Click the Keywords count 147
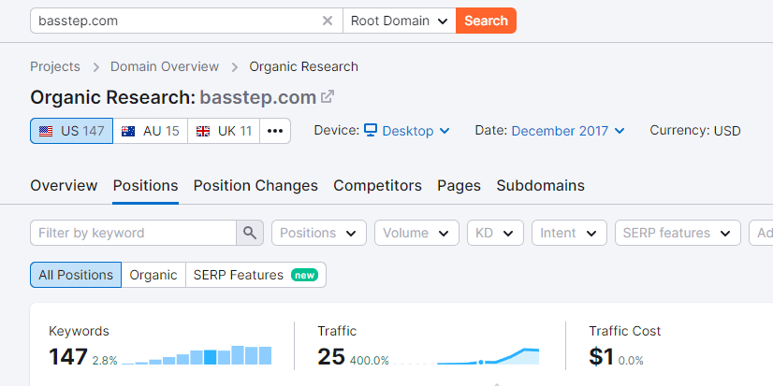The height and width of the screenshot is (386, 773). (68, 357)
